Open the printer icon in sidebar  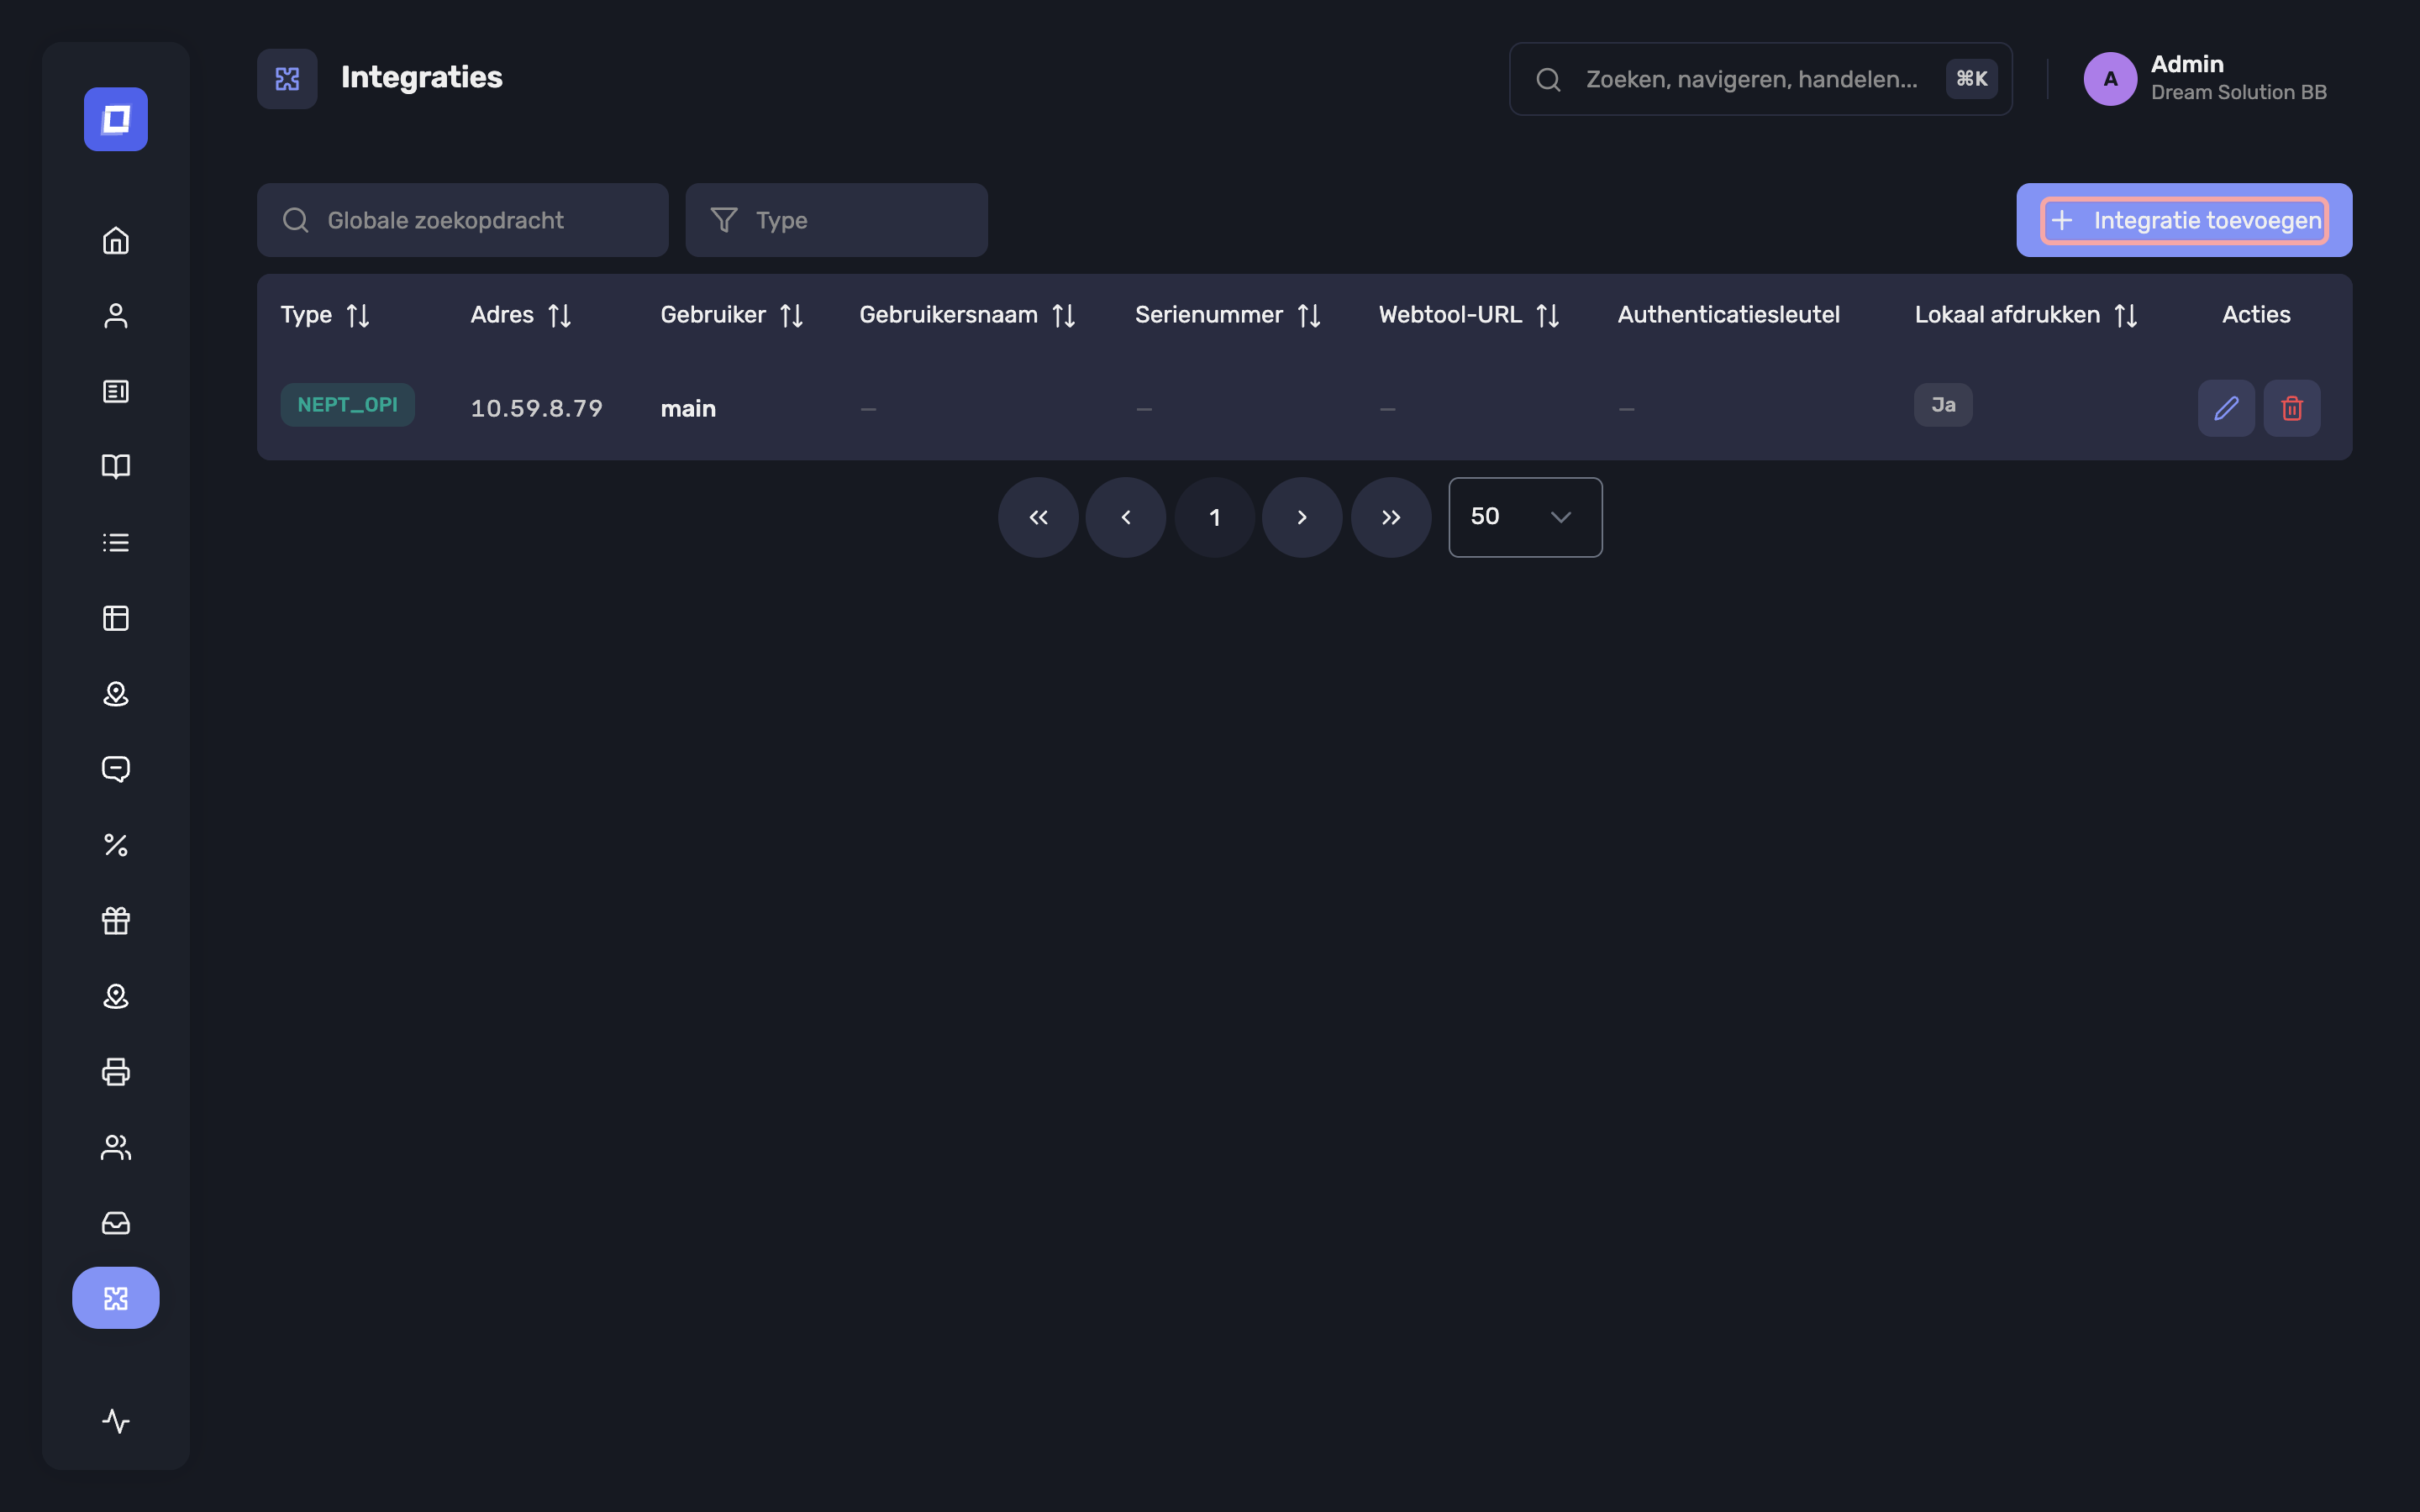(x=116, y=1071)
